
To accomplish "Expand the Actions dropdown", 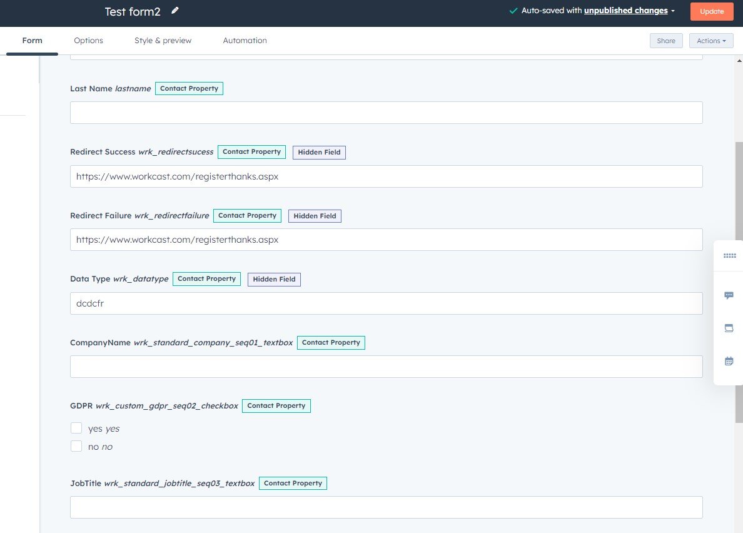I will 711,41.
